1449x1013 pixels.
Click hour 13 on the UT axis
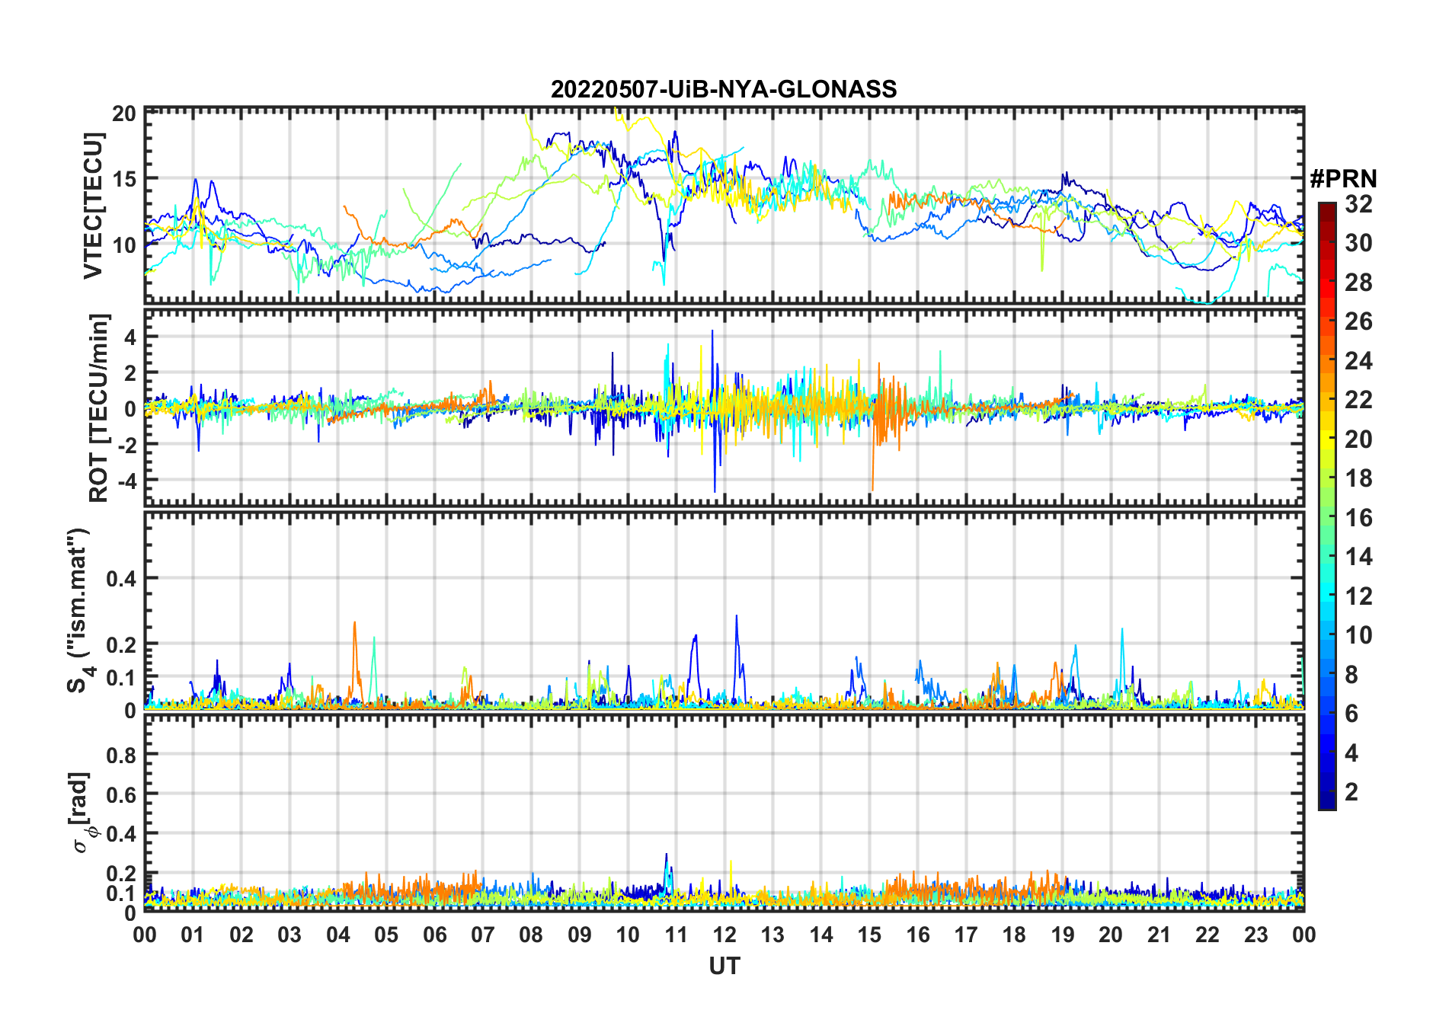[x=772, y=935]
